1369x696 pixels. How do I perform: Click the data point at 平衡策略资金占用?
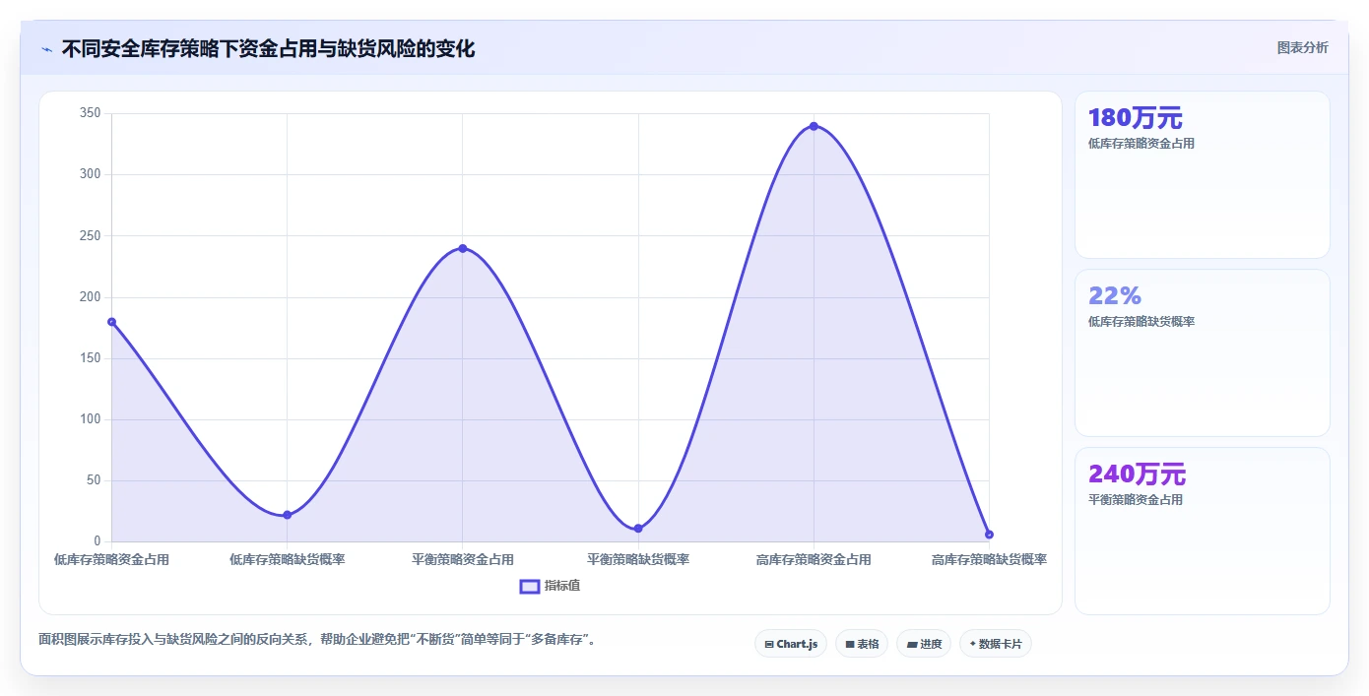click(x=463, y=248)
